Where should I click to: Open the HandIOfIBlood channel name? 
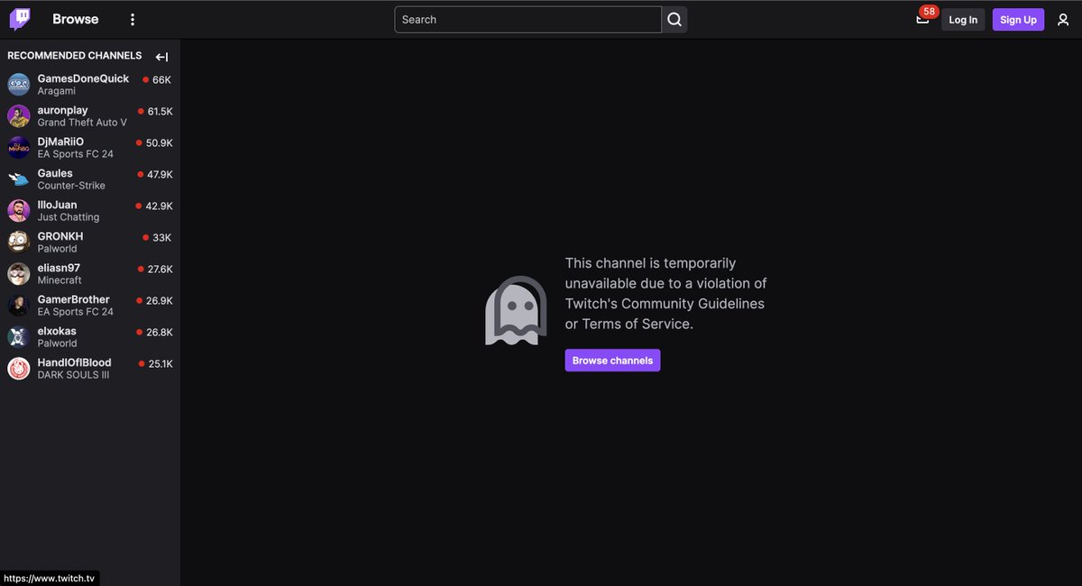coord(74,362)
